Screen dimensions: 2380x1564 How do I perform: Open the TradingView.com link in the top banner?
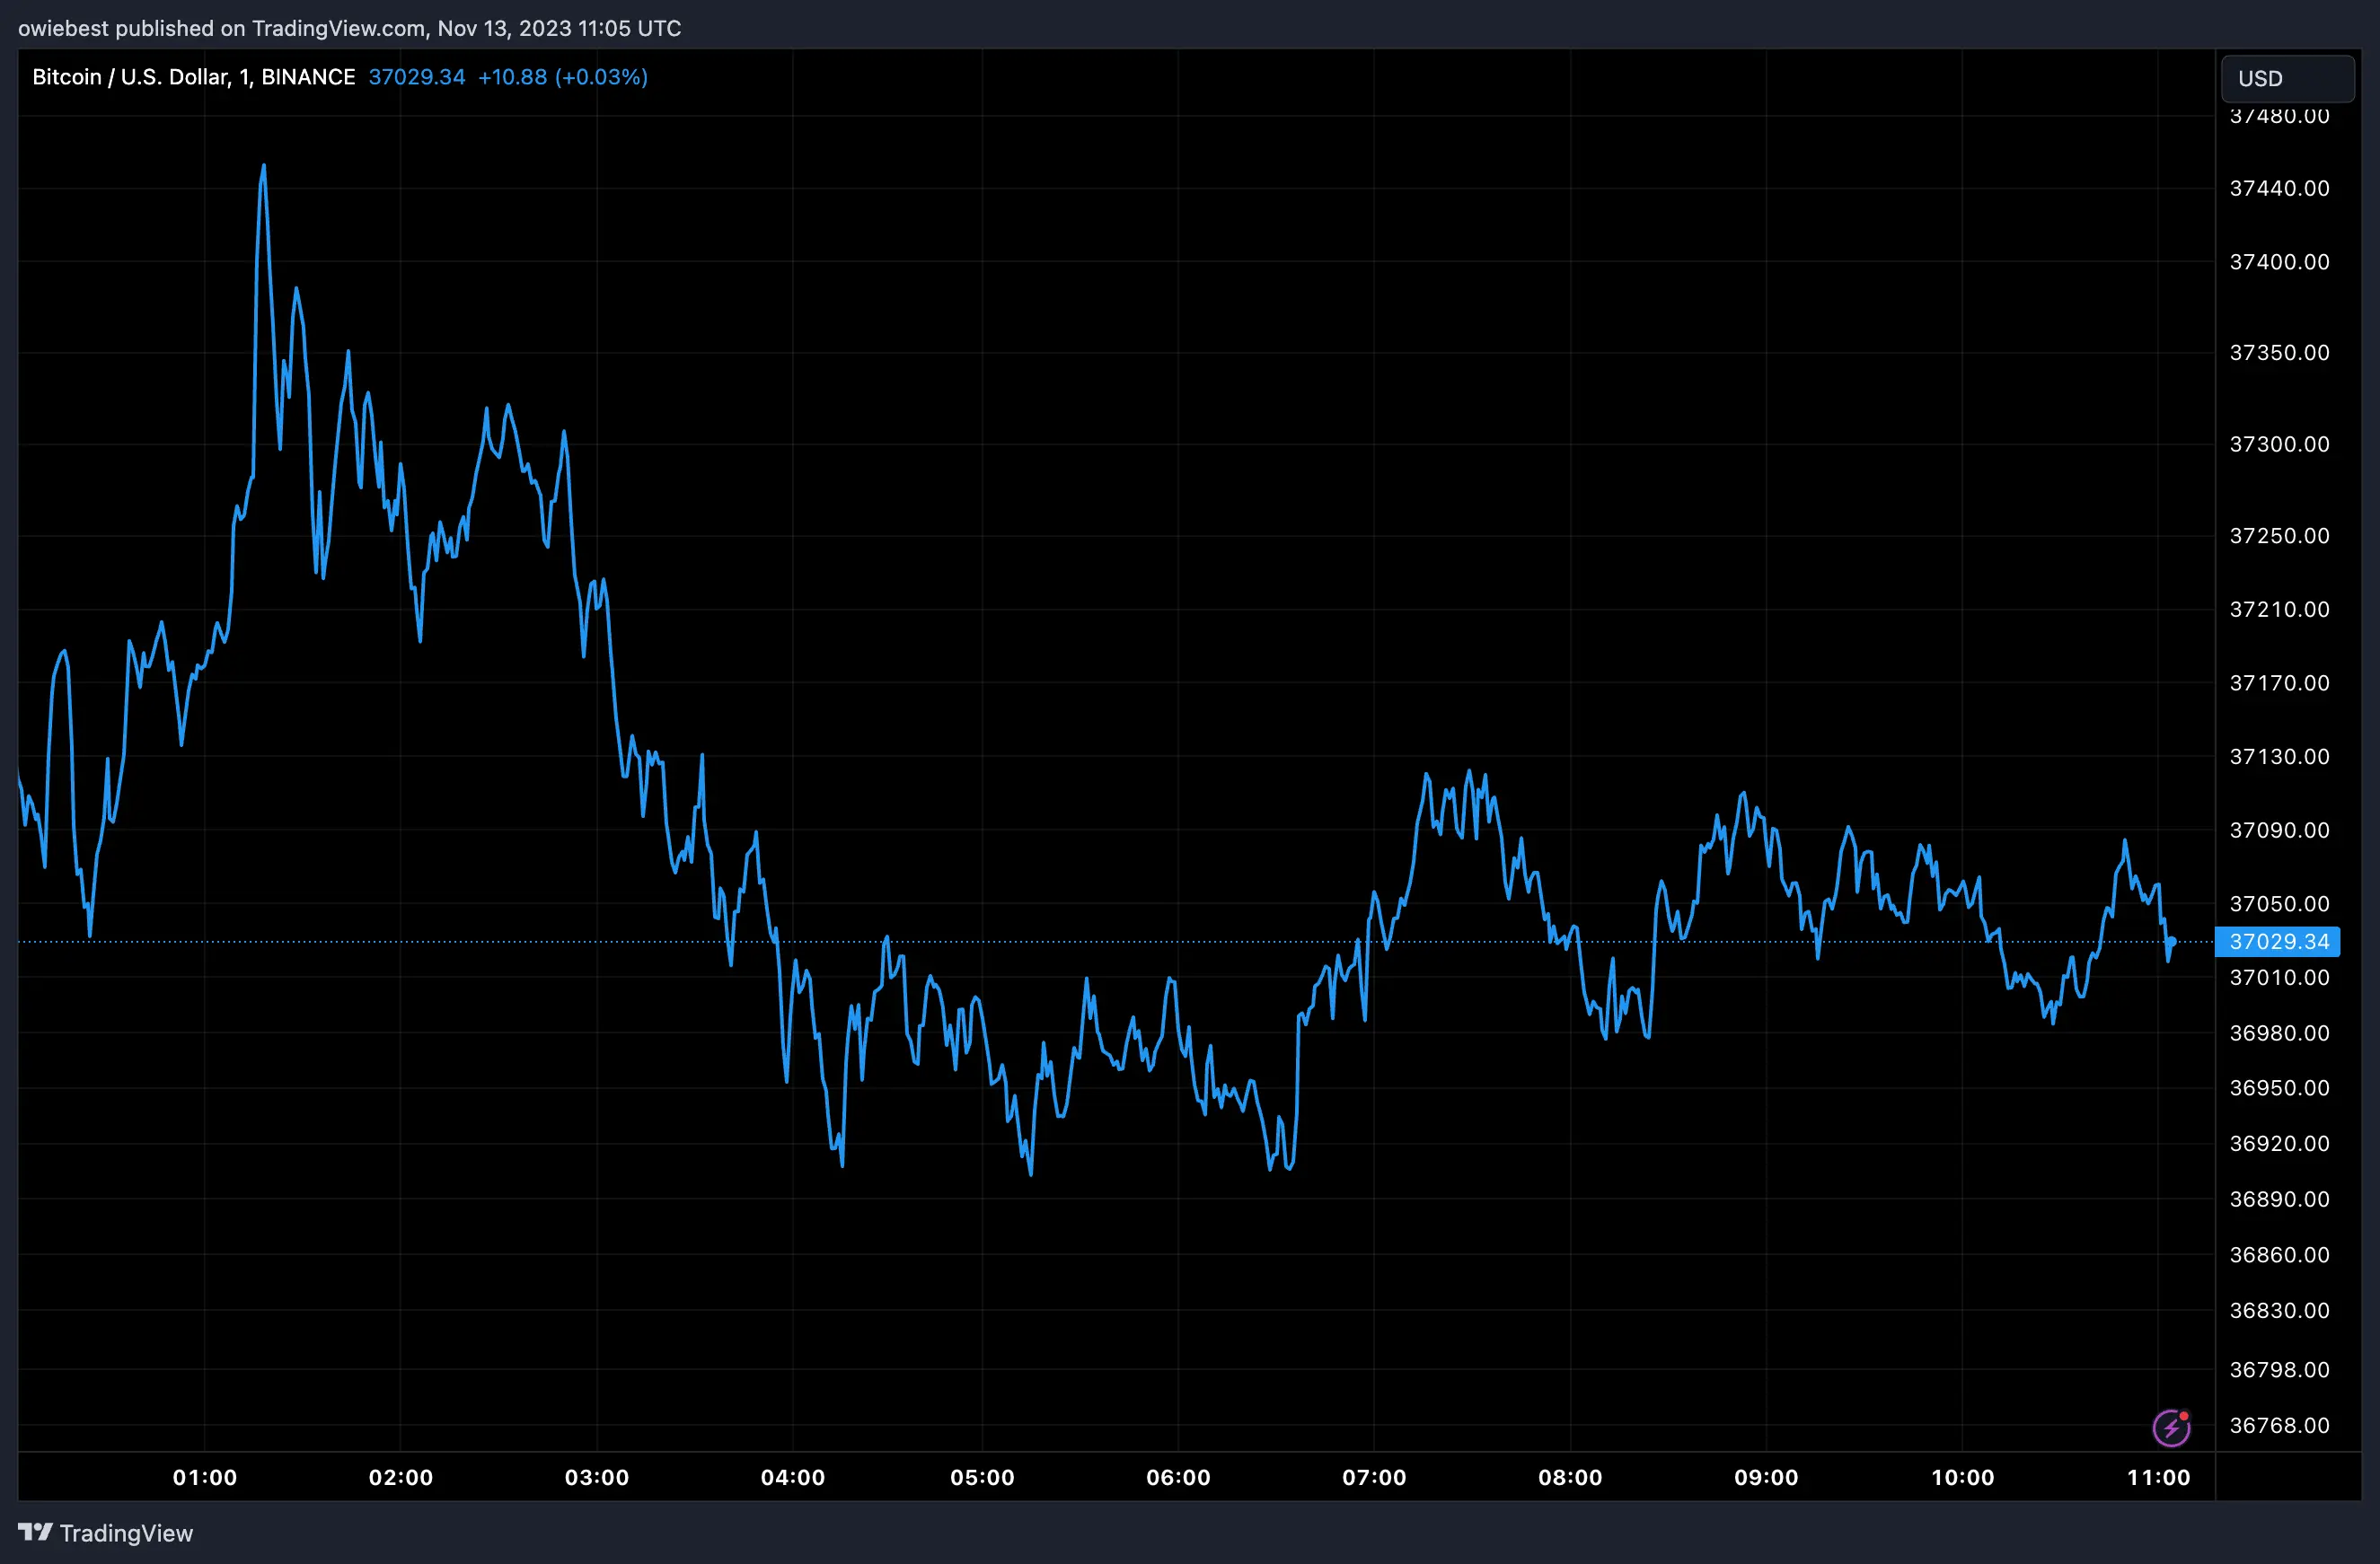[x=337, y=28]
